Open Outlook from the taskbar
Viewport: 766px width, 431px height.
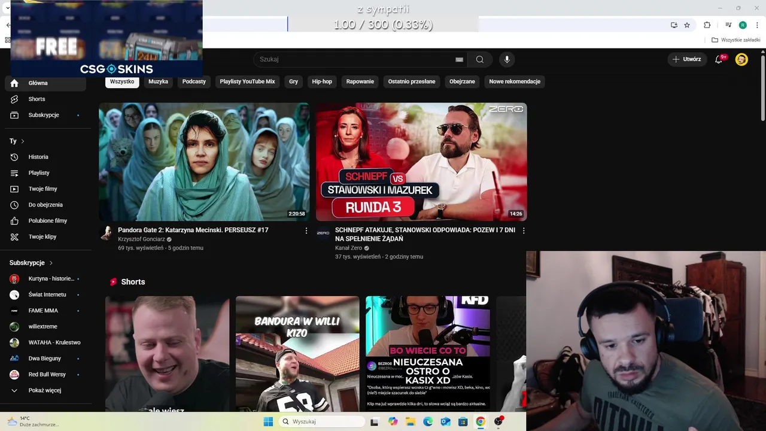(x=445, y=421)
